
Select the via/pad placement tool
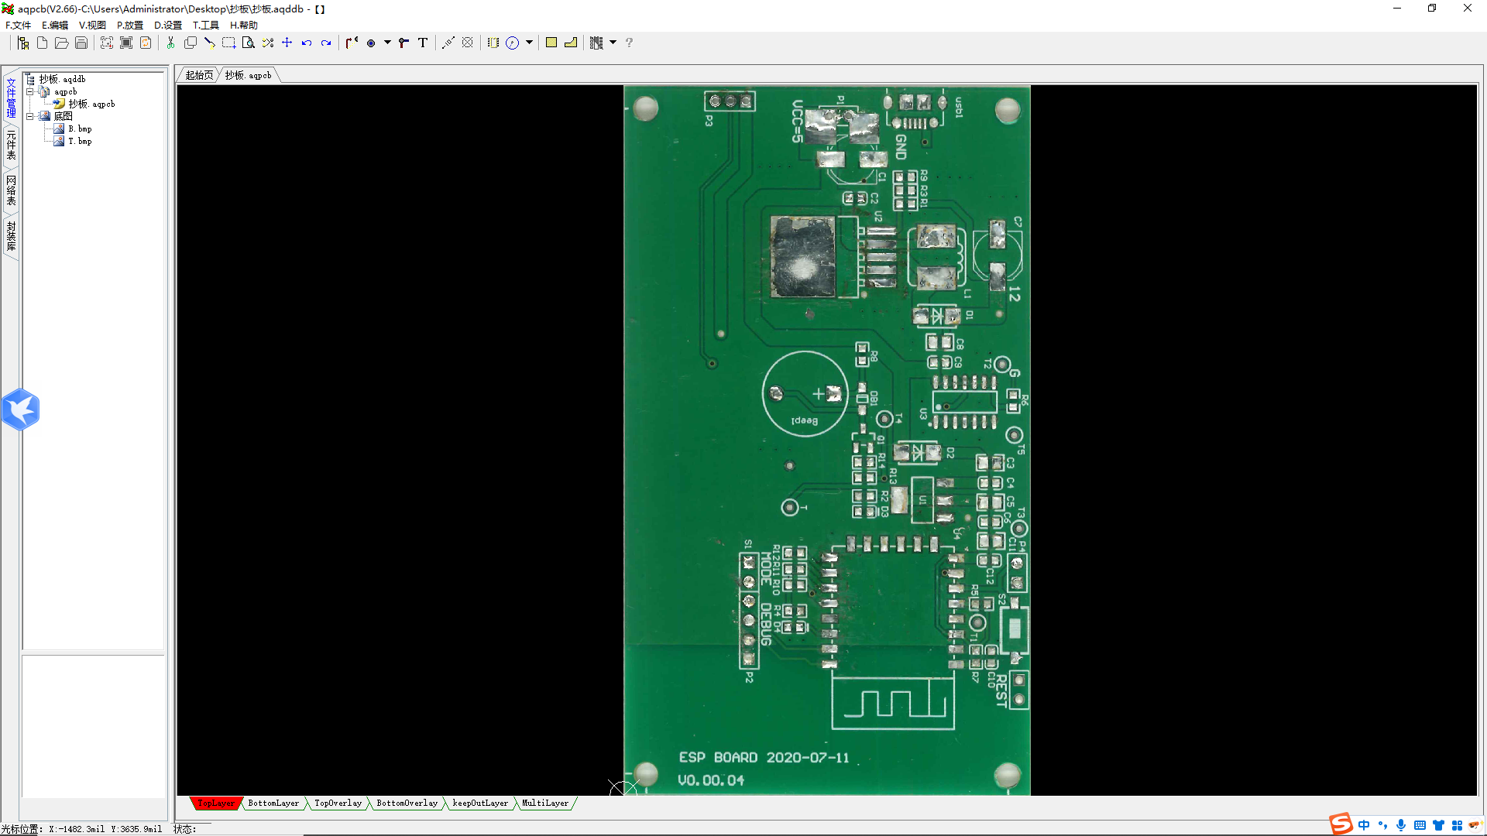pyautogui.click(x=371, y=43)
